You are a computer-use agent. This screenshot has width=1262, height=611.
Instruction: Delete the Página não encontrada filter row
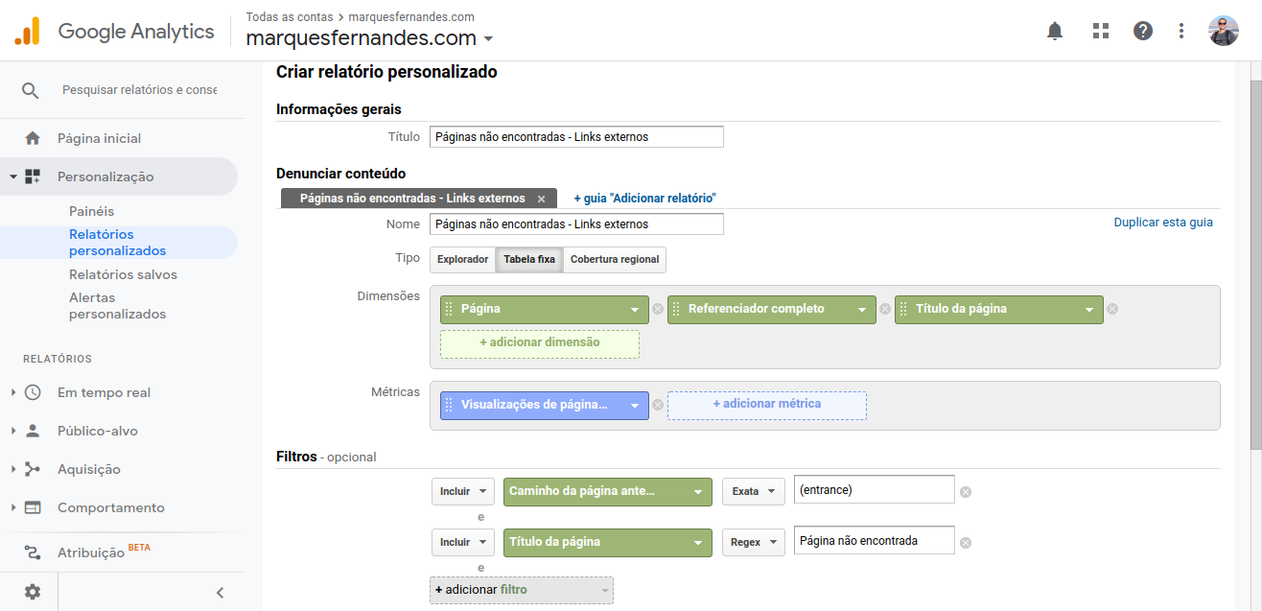pos(966,542)
